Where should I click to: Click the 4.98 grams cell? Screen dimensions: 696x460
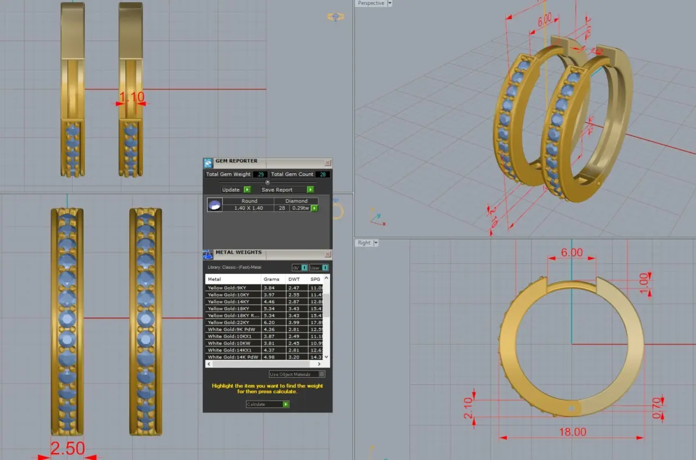pyautogui.click(x=274, y=357)
